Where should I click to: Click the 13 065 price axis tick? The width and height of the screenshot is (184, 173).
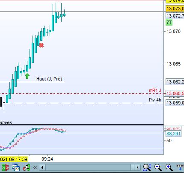(174, 64)
